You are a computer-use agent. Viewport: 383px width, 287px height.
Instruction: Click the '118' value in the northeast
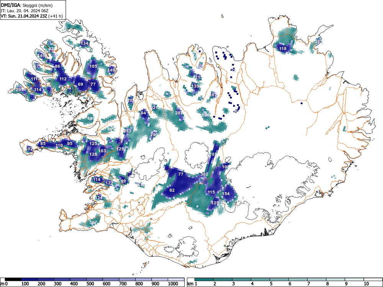click(x=283, y=49)
